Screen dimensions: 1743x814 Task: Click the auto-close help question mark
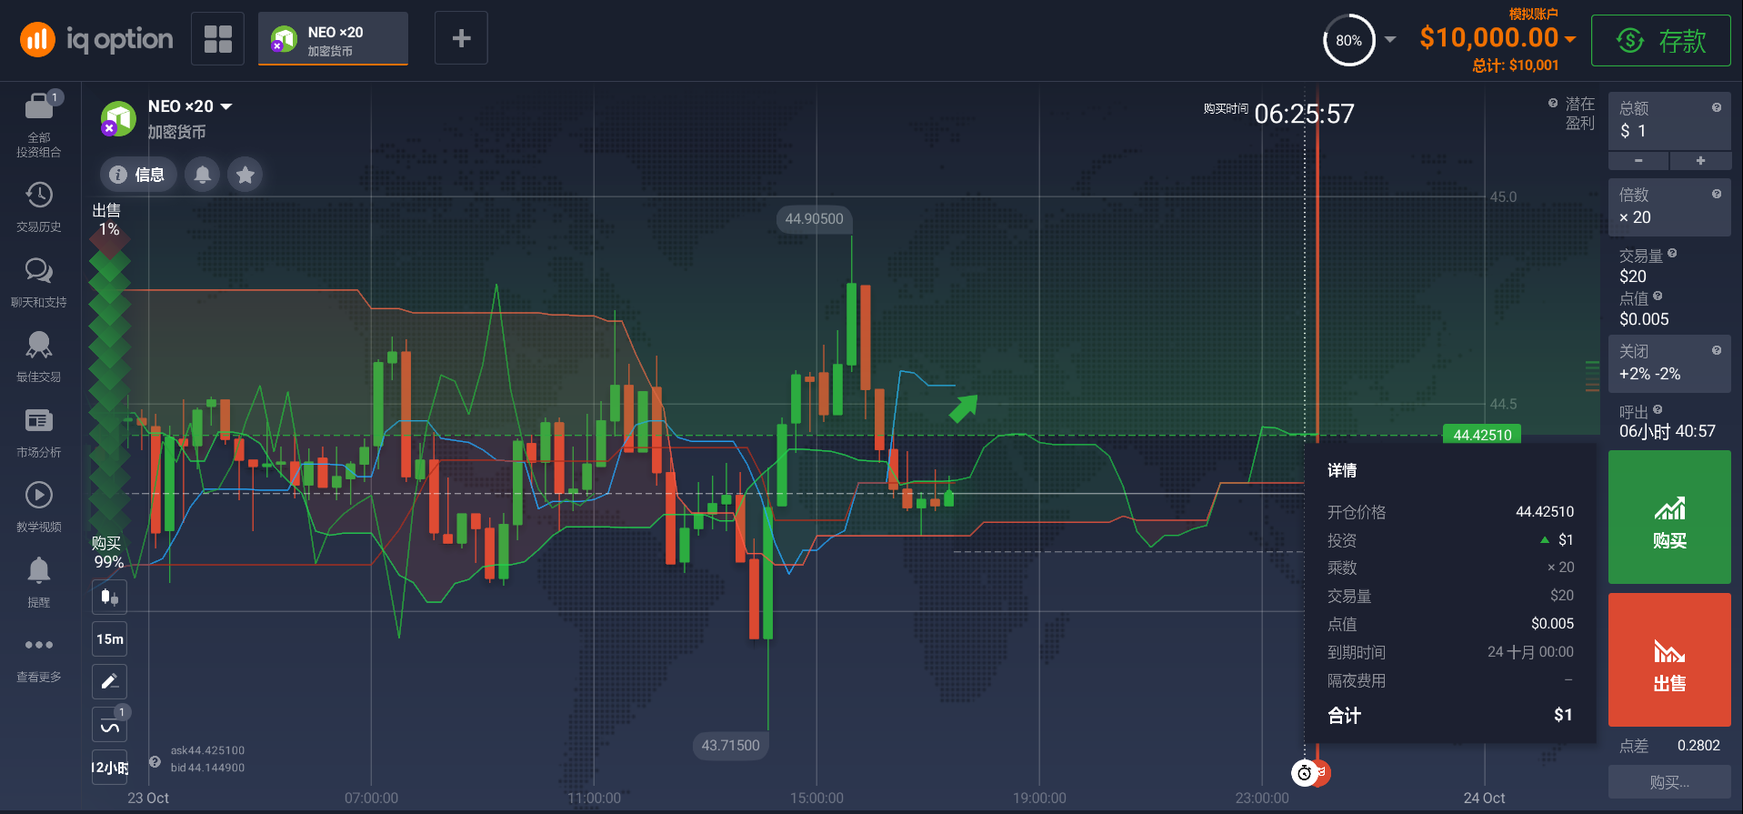pos(1717,350)
